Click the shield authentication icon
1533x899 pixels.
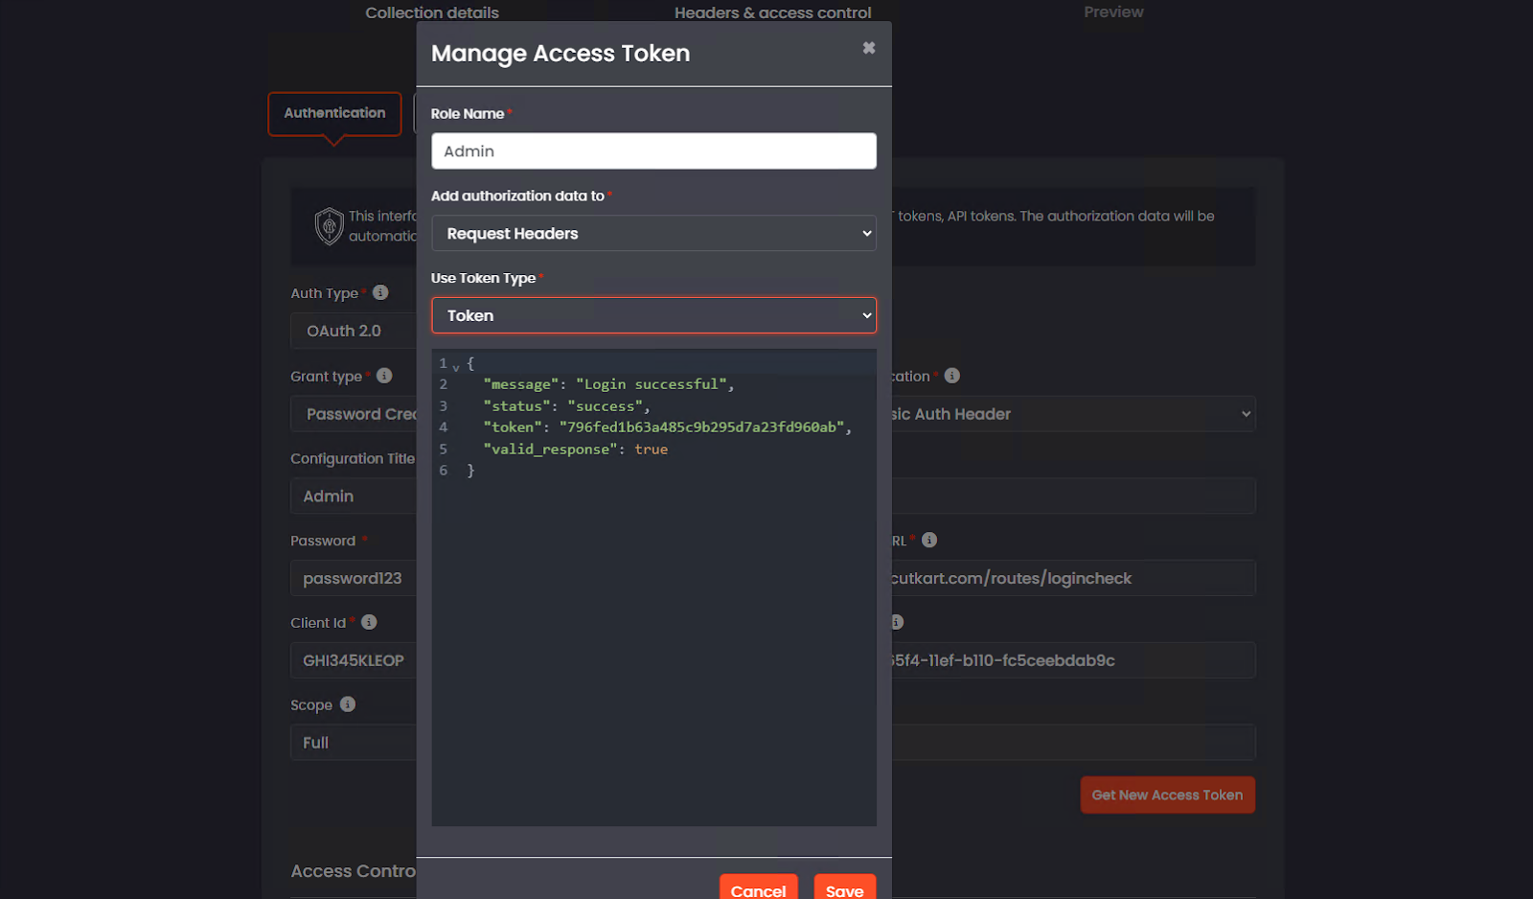click(329, 226)
